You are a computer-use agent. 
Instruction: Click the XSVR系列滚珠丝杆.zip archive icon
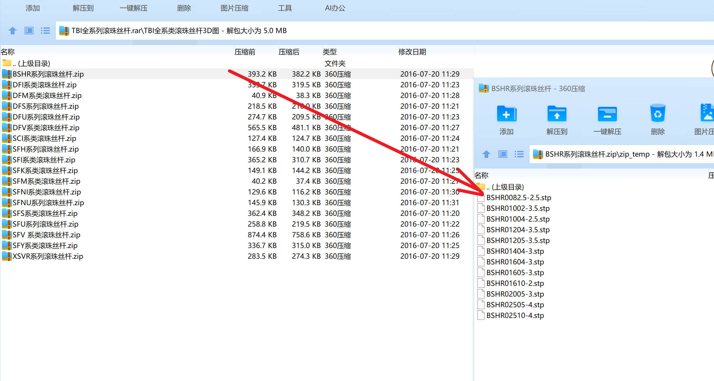tap(7, 256)
